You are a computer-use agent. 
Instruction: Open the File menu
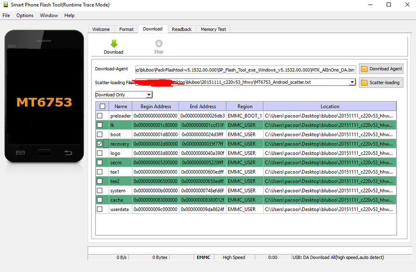tap(6, 15)
